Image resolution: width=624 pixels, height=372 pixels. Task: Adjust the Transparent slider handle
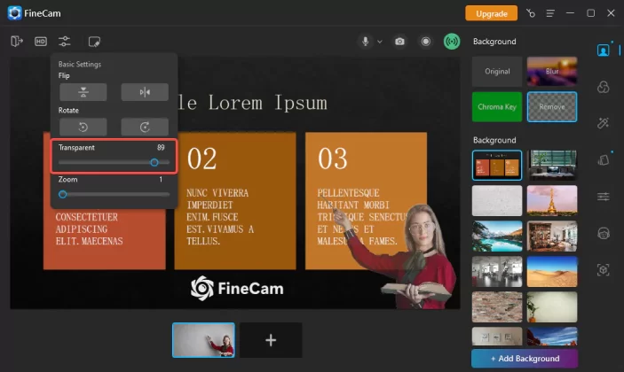pos(154,162)
